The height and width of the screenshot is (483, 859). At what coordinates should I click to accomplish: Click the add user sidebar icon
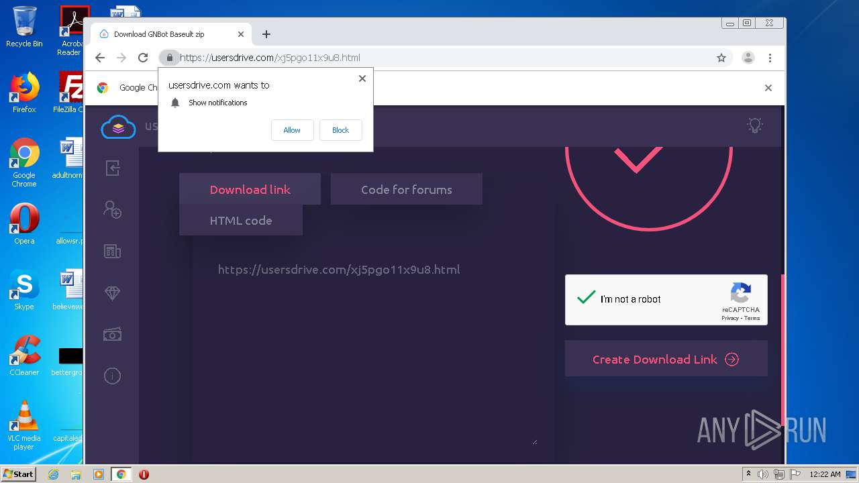pos(112,209)
